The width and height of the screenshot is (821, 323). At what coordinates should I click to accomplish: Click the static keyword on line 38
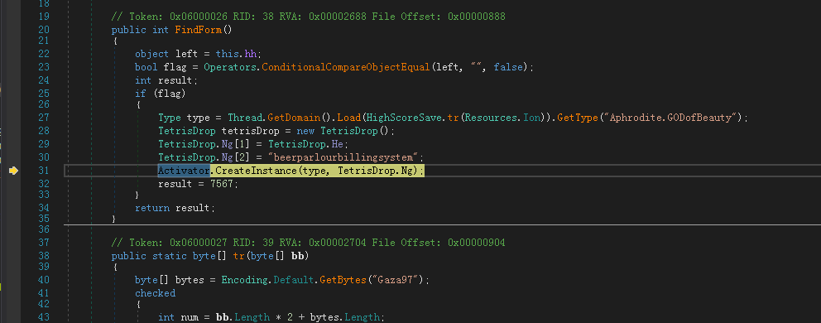pos(170,256)
